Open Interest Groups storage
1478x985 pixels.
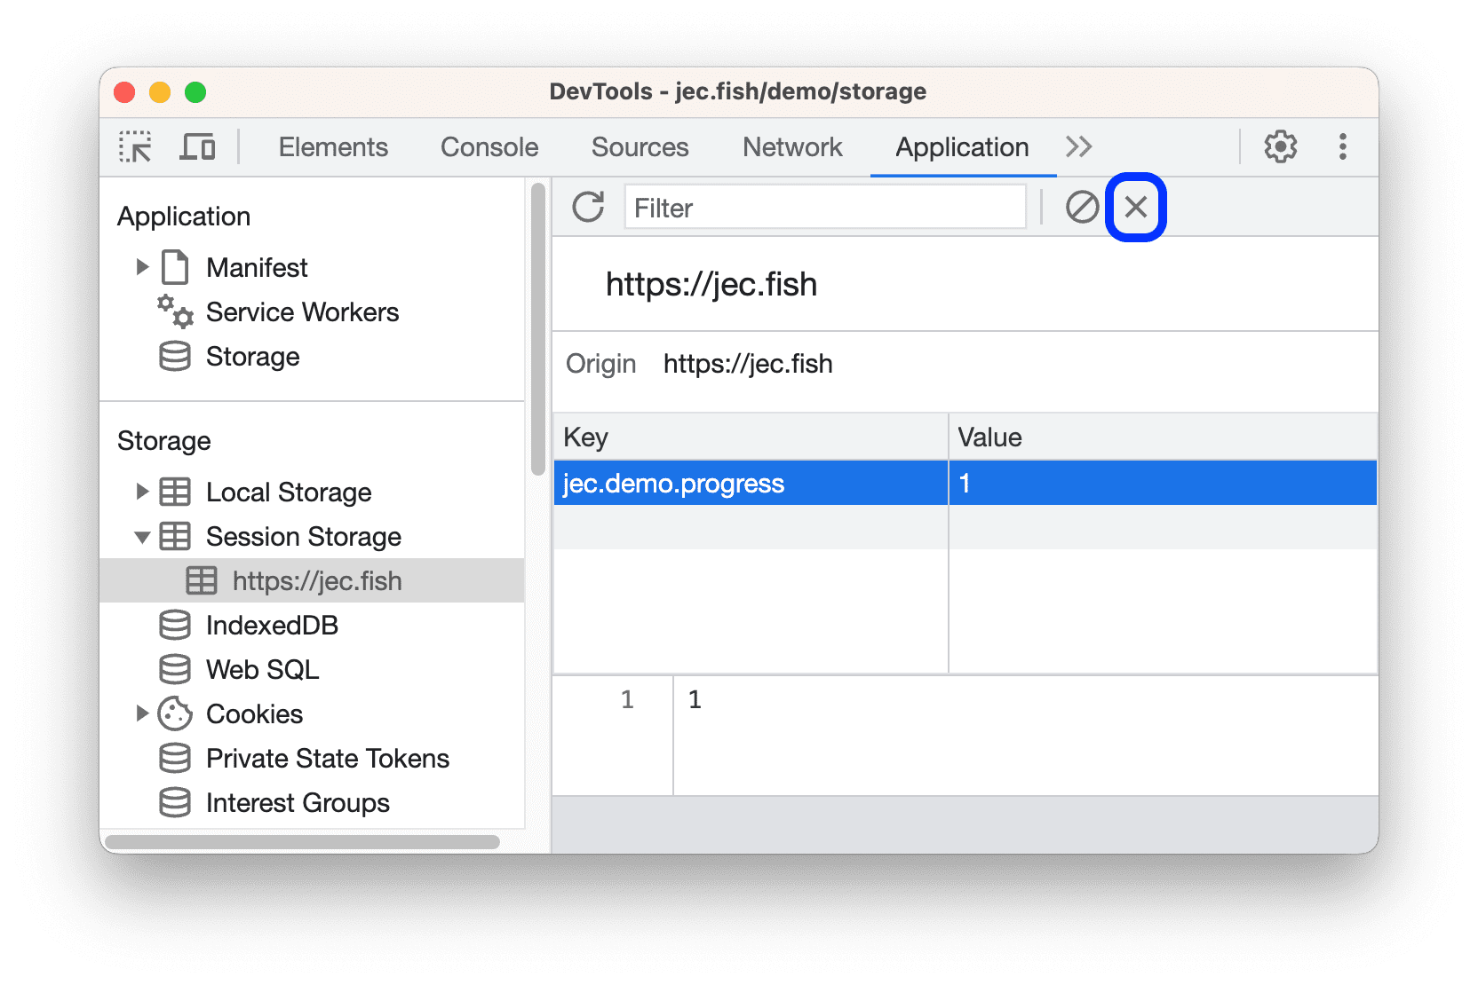[298, 802]
